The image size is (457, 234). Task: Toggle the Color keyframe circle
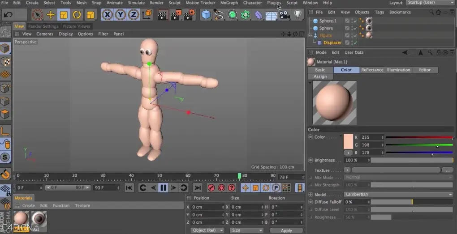(x=310, y=137)
